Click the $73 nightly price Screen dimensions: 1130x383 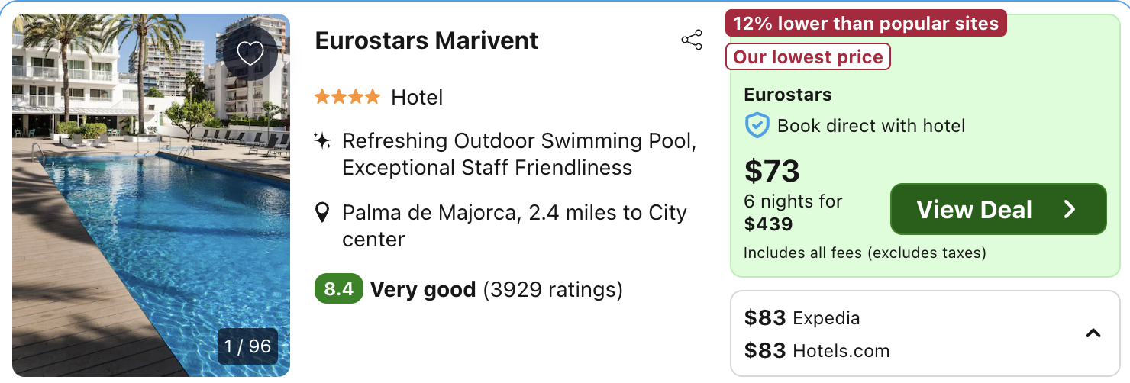(x=772, y=172)
